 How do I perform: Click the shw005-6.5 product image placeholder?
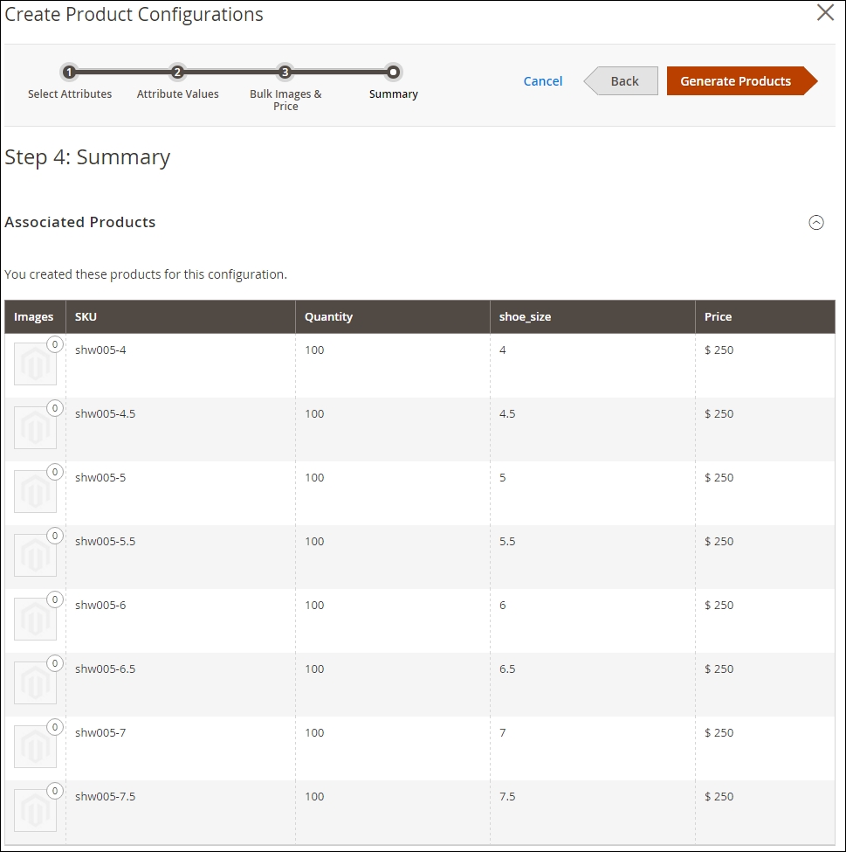[35, 682]
